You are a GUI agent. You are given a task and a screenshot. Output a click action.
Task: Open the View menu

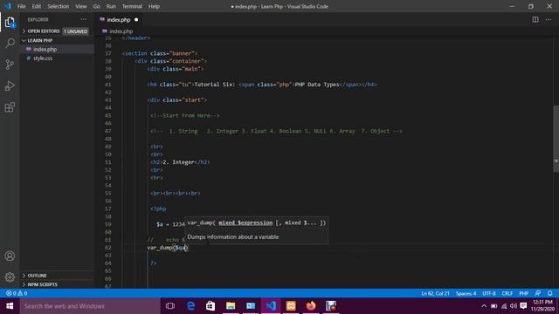(81, 6)
